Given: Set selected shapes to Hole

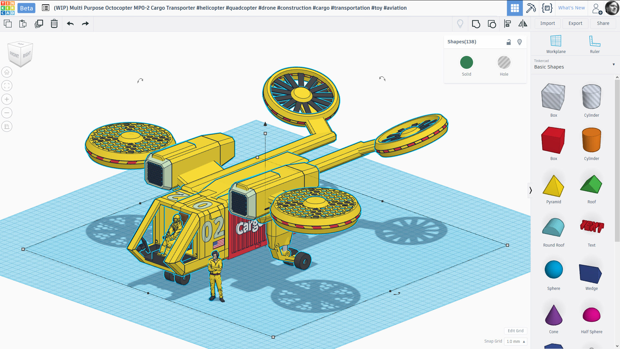Looking at the screenshot, I should click(x=504, y=63).
